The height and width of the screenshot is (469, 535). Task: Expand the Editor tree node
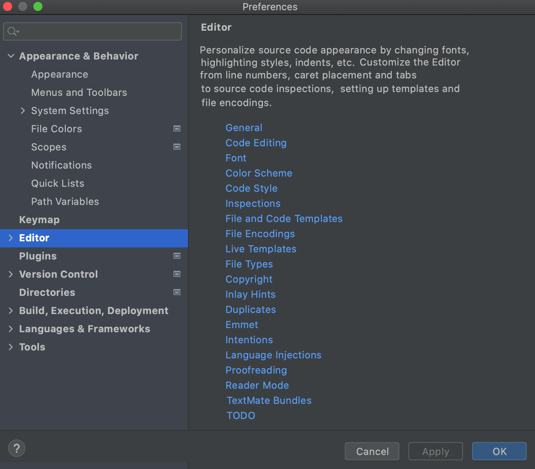11,238
